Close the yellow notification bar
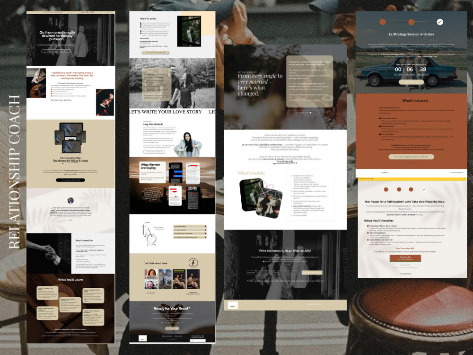Screen dimensions: 473x355 pyautogui.click(x=464, y=179)
